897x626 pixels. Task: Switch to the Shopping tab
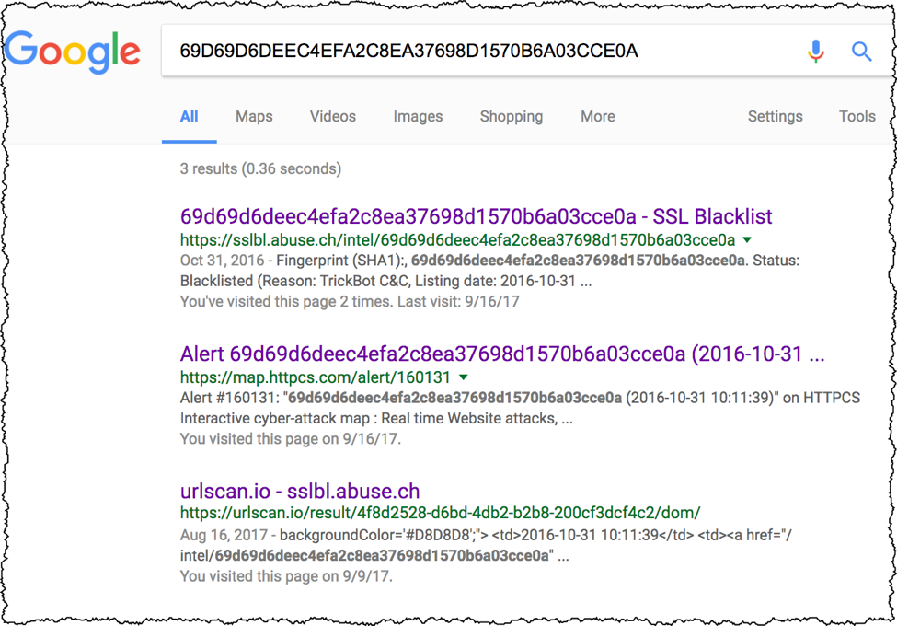point(512,117)
